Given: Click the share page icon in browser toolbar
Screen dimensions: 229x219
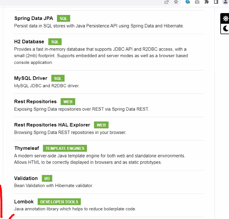Looking at the screenshot, I should pos(166,2).
